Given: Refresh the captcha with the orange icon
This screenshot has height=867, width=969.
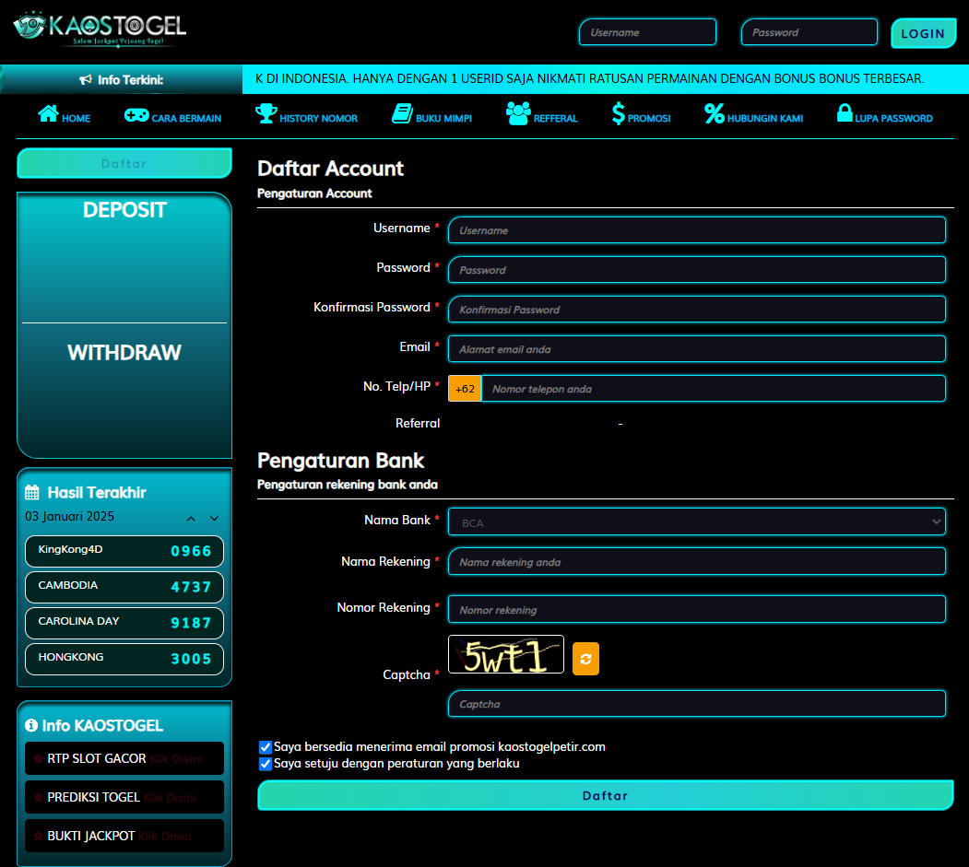Looking at the screenshot, I should pos(585,659).
